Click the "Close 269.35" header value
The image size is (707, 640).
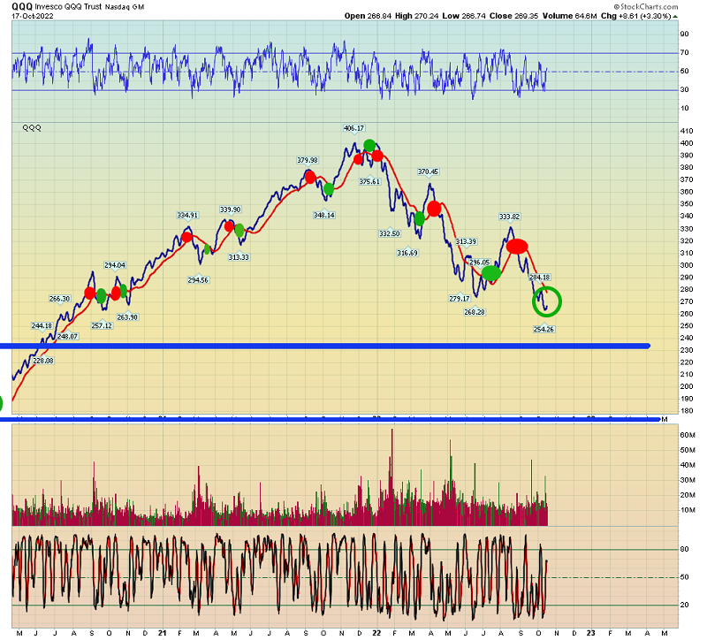(513, 16)
